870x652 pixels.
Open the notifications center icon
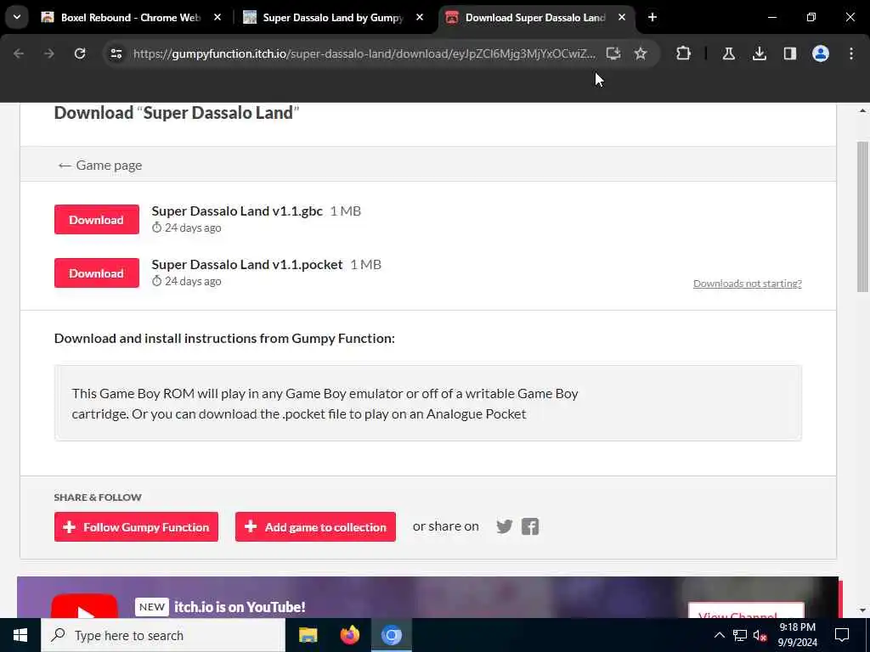[842, 635]
